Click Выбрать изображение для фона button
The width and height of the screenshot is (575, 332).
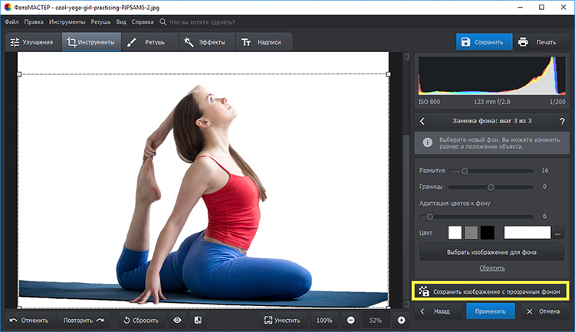(491, 252)
